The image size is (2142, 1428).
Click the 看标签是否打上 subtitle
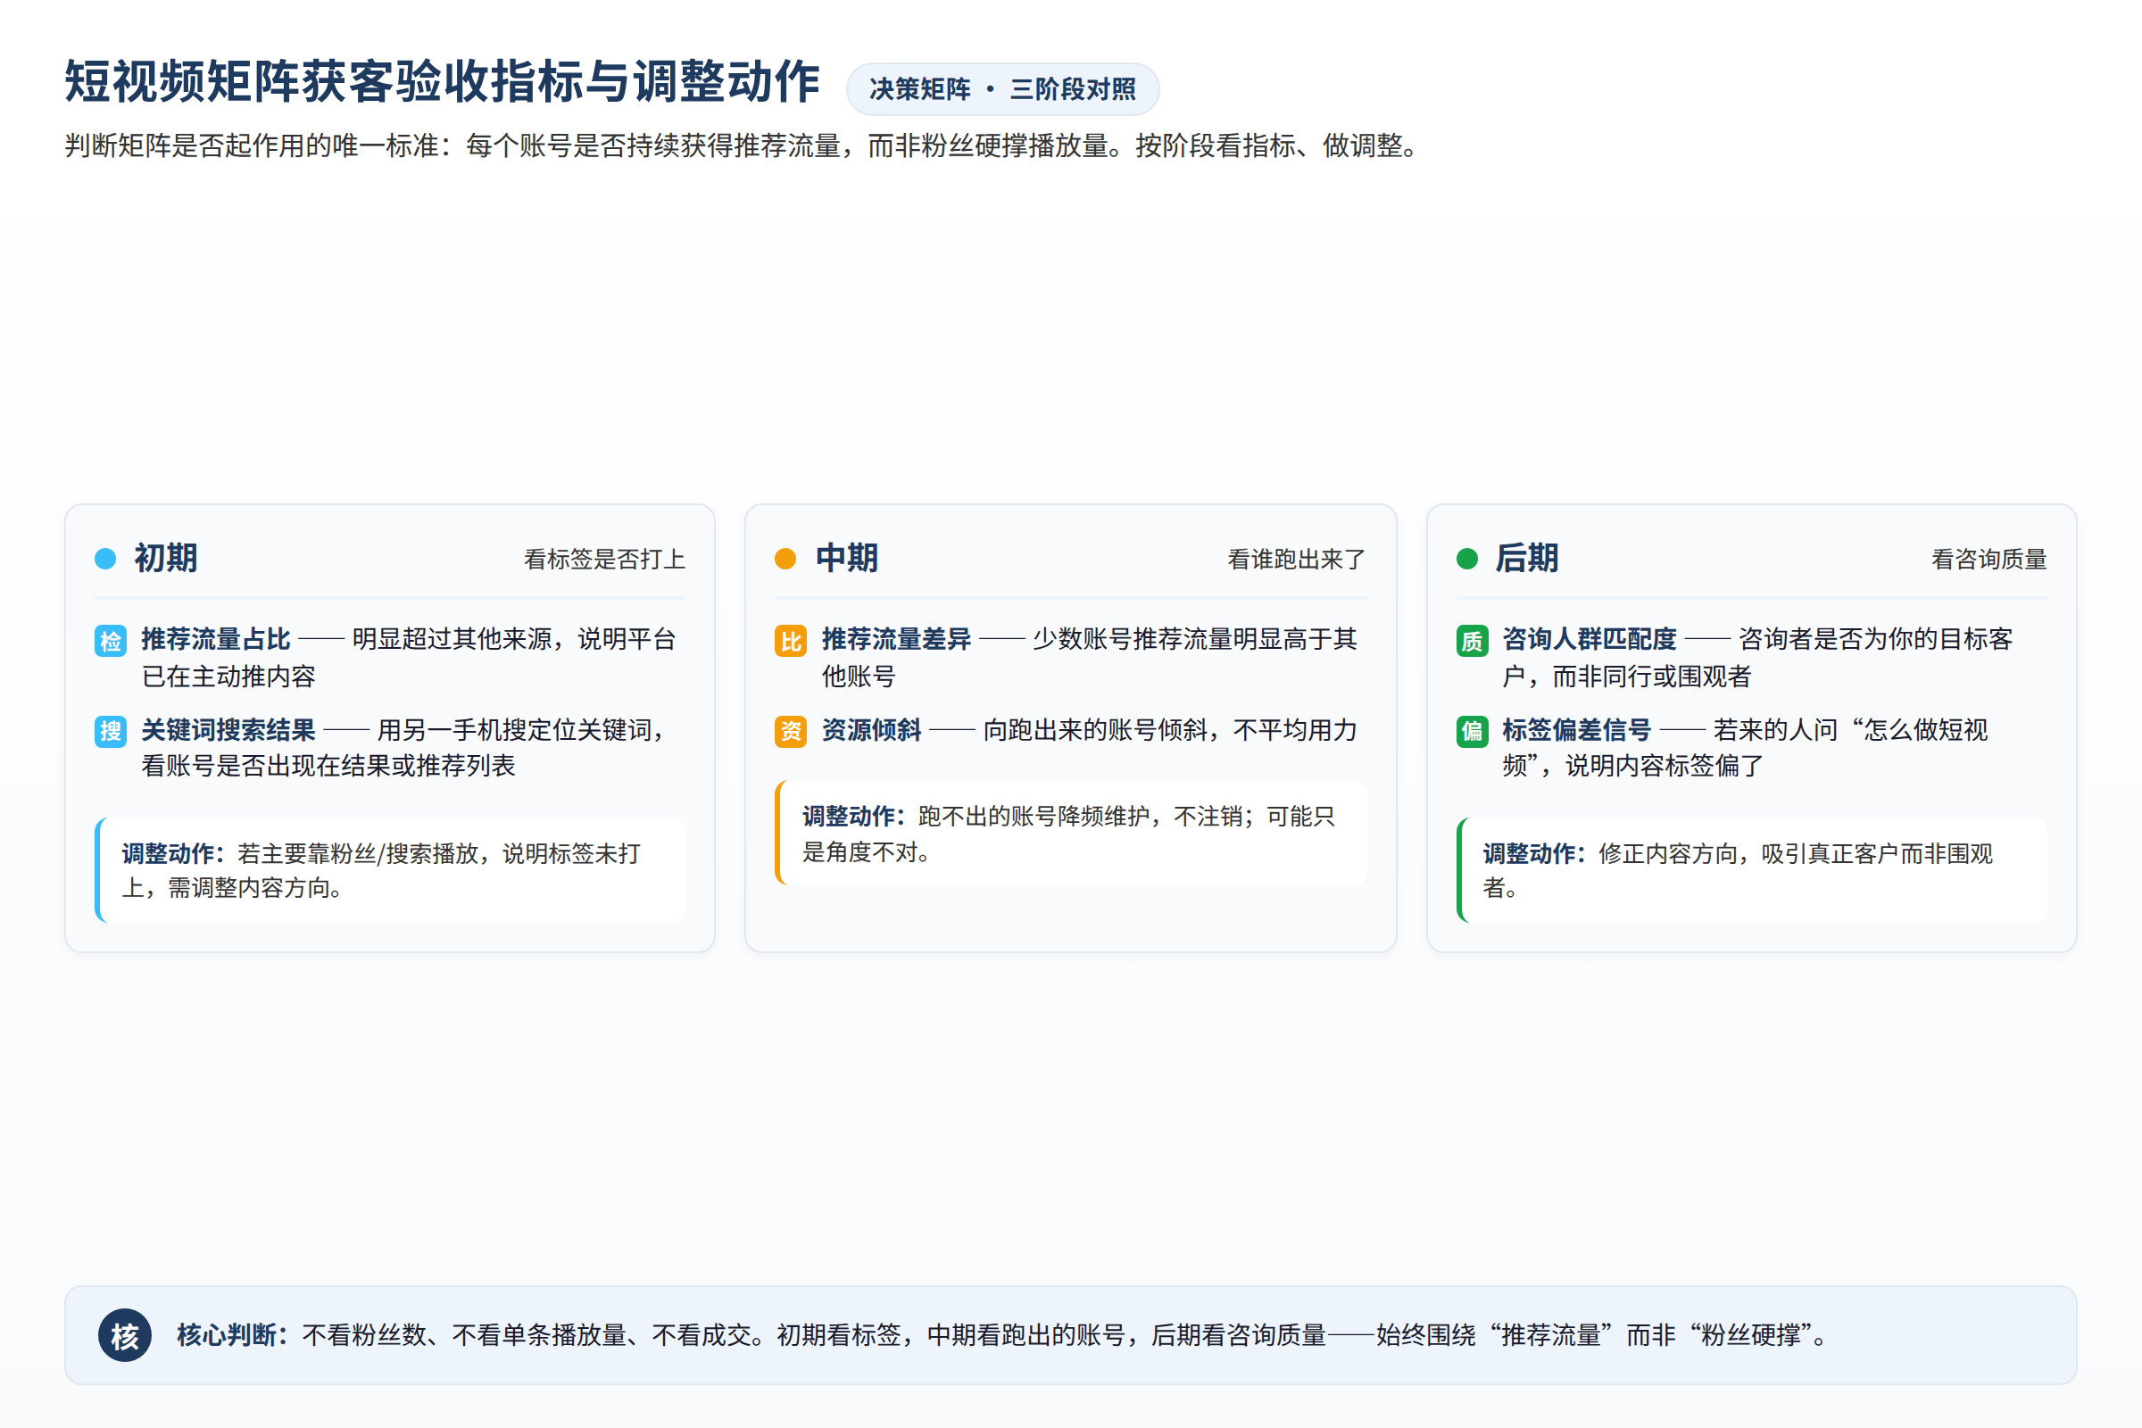[x=605, y=560]
